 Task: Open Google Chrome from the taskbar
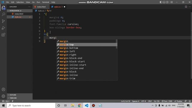(x=79, y=105)
